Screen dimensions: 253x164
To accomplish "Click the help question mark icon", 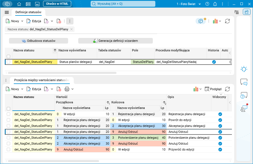I will (207, 4).
